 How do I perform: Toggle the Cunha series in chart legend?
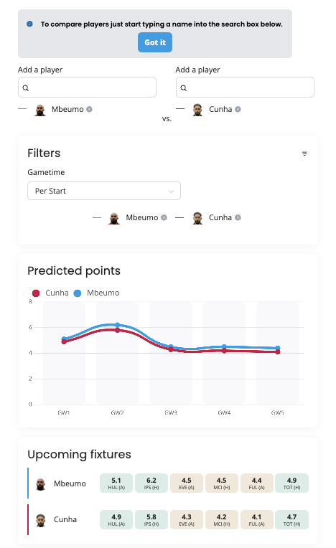[x=50, y=293]
